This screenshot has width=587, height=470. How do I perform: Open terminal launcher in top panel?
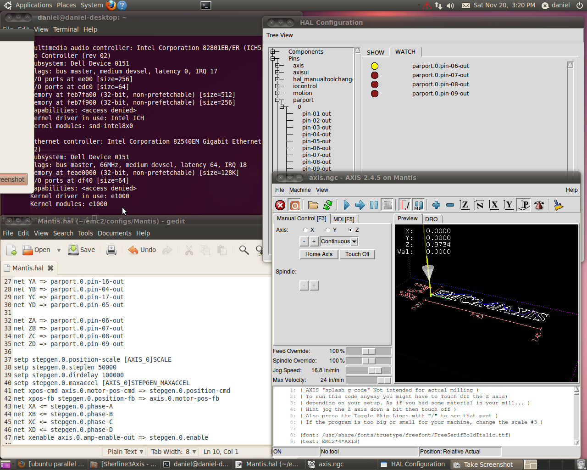click(206, 6)
